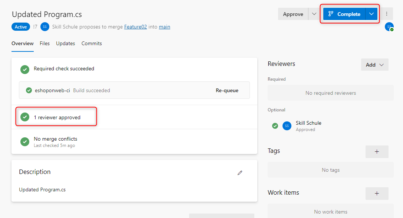Click the Skill Schule reviewer avatar
This screenshot has height=218, width=403.
pyautogui.click(x=287, y=126)
